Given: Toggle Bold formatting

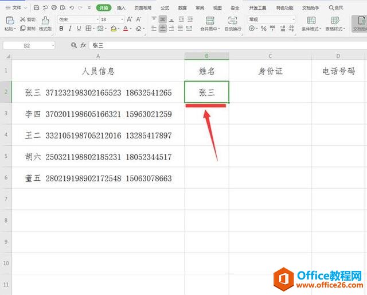Looking at the screenshot, I should pos(61,29).
